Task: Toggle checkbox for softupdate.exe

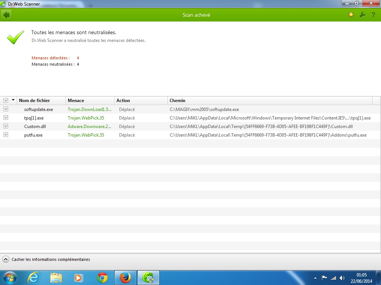Action: (6, 109)
